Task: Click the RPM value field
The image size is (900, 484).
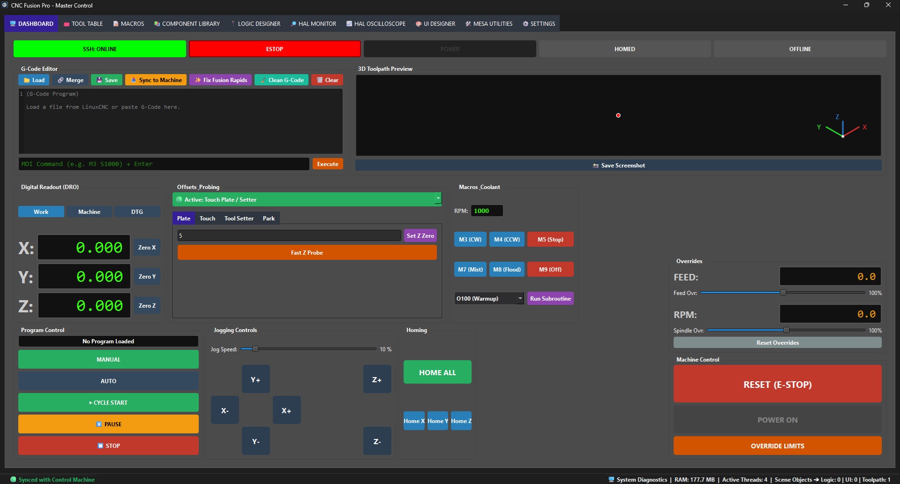Action: tap(487, 211)
